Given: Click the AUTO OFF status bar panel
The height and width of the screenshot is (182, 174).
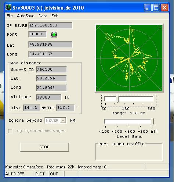Looking at the screenshot, I should pos(19,174).
